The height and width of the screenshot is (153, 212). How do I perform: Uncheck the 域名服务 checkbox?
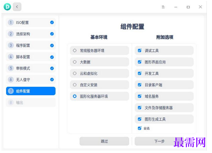(x=139, y=96)
